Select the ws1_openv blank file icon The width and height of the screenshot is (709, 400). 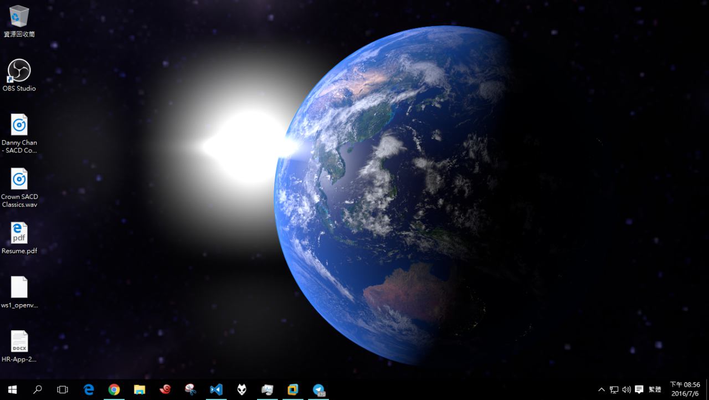click(x=19, y=288)
